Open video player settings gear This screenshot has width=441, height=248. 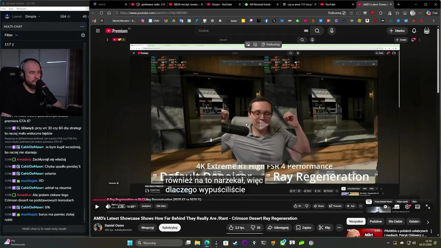407,207
